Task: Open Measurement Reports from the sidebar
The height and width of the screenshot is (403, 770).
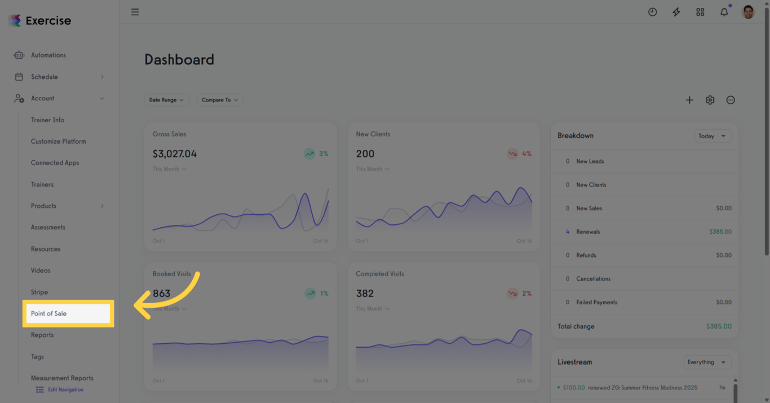Action: pos(61,378)
